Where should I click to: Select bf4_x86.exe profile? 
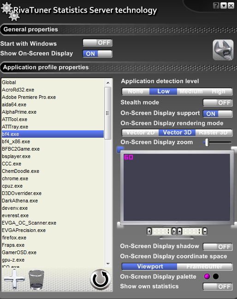pyautogui.click(x=53, y=142)
